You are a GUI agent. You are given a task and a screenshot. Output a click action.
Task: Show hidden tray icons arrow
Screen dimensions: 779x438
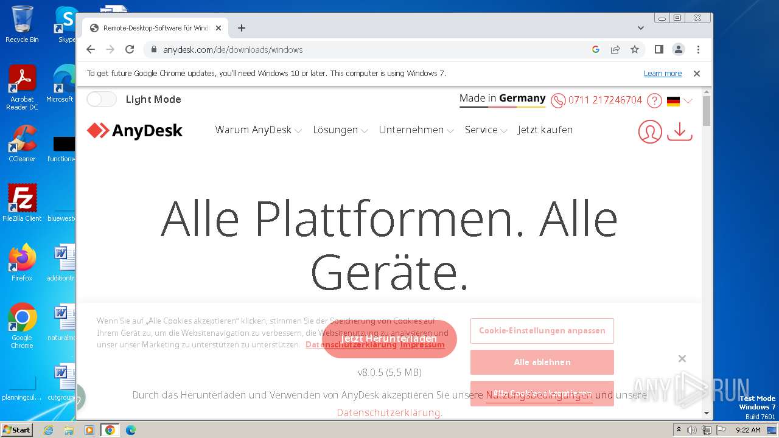pyautogui.click(x=679, y=430)
